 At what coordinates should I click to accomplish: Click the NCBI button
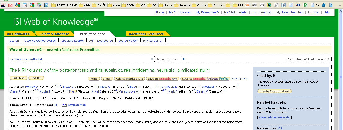tap(36, 78)
